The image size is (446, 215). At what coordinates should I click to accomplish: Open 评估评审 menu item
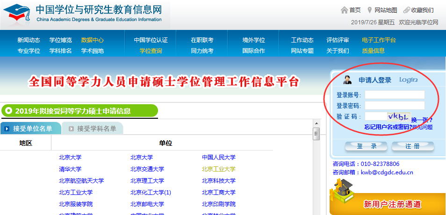[x=338, y=40]
